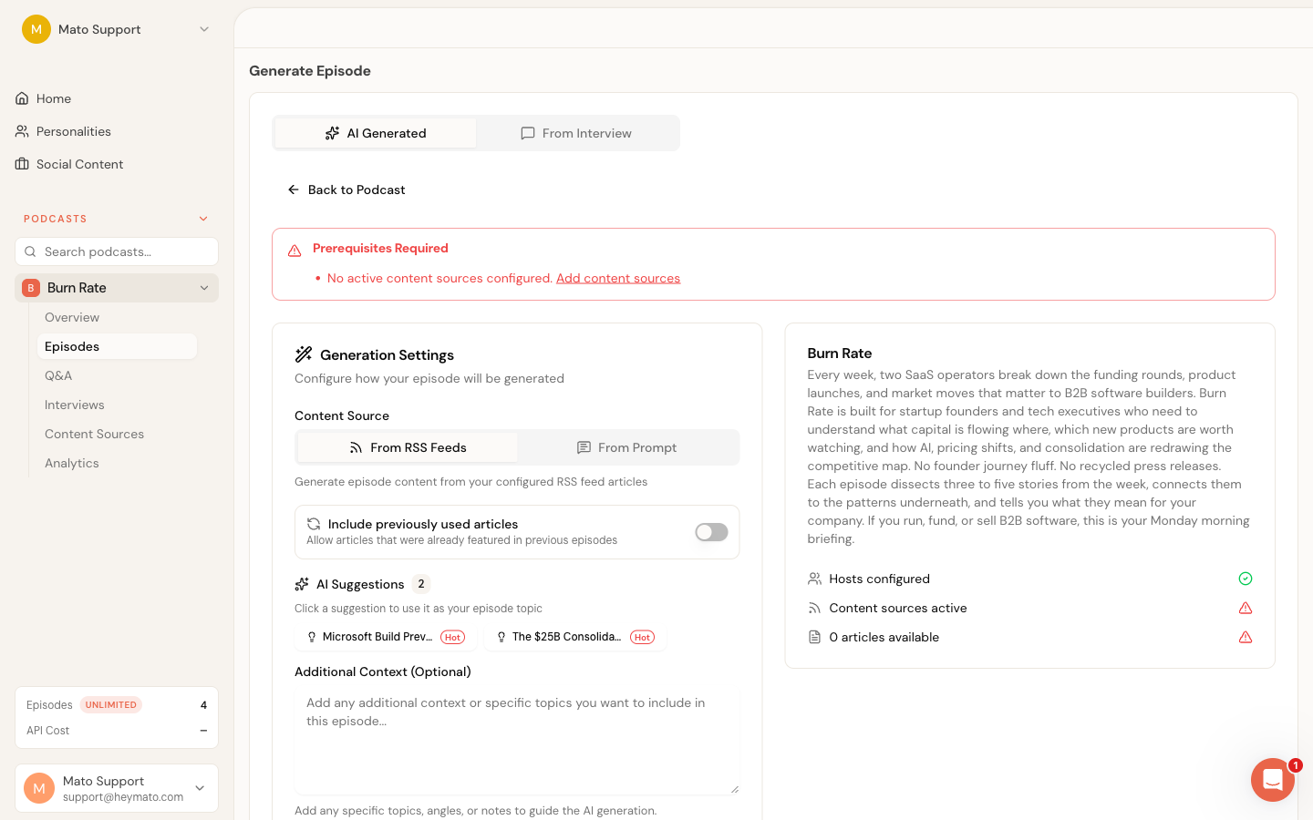Open the account menu chevron at bottom
The image size is (1313, 820).
(201, 788)
